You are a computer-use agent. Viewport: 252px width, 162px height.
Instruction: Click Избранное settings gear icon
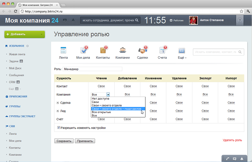(x=28, y=46)
